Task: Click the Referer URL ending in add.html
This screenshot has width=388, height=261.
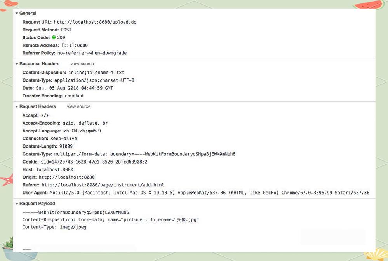Action: coord(103,185)
